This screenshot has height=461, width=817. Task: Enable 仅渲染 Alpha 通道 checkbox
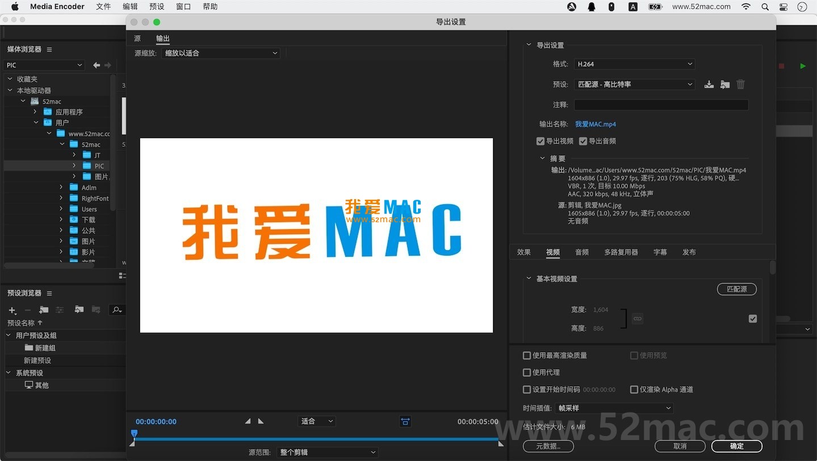pyautogui.click(x=634, y=390)
